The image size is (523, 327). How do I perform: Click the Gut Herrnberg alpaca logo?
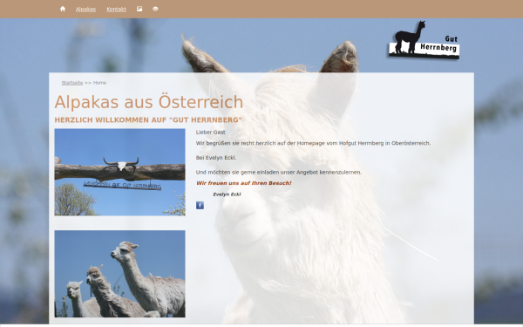(424, 40)
